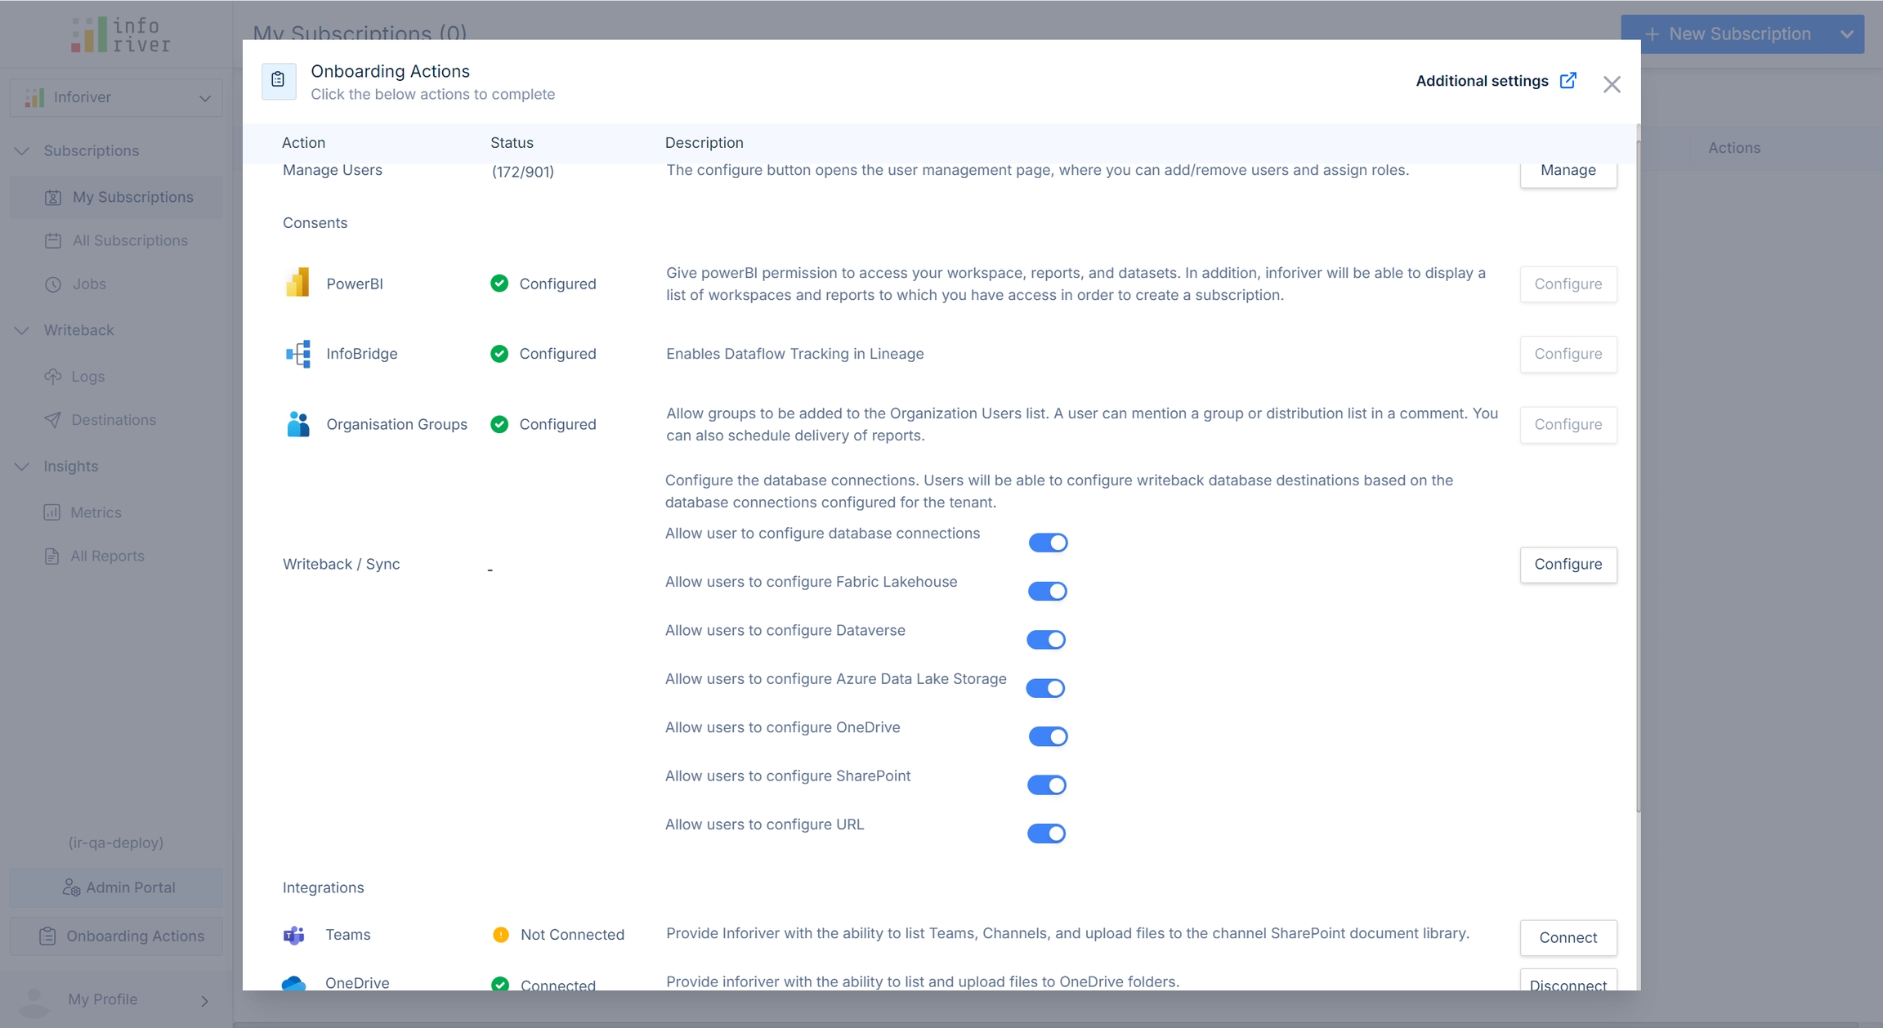Connect the Teams integration
Image resolution: width=1883 pixels, height=1028 pixels.
(1568, 937)
